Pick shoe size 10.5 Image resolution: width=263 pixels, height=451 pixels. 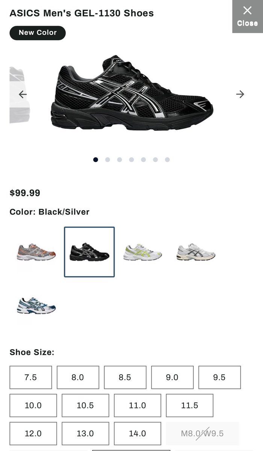coord(85,406)
